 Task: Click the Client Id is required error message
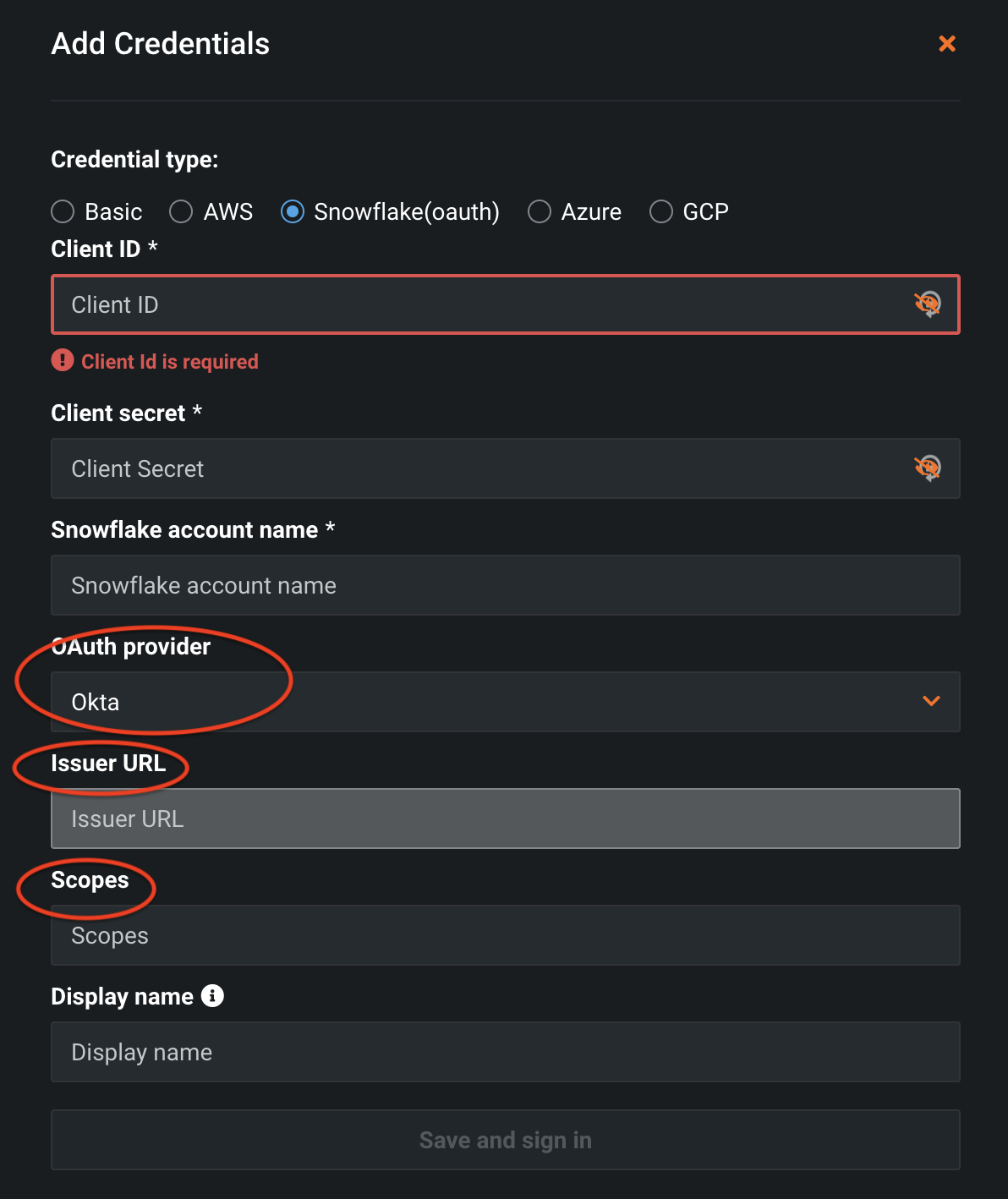click(169, 361)
